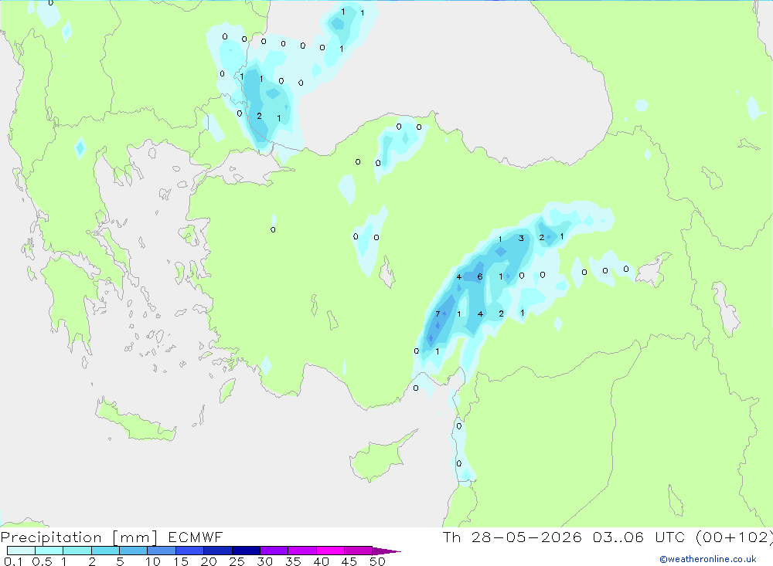Pick the 5–10 mm blue legend swatch
The height and width of the screenshot is (566, 773).
click(134, 551)
